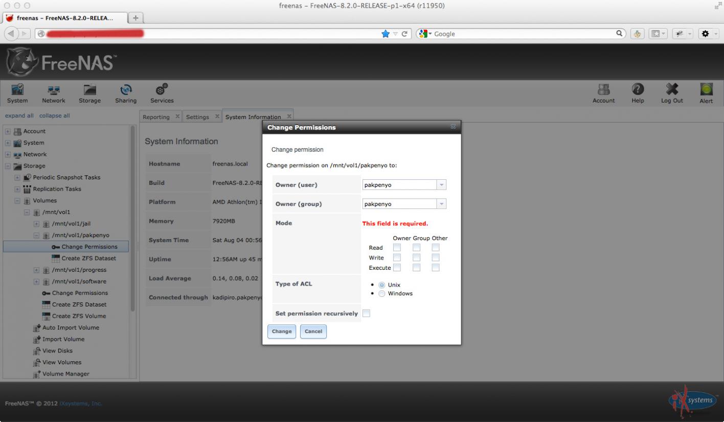Switch to the System Information tab

[253, 117]
